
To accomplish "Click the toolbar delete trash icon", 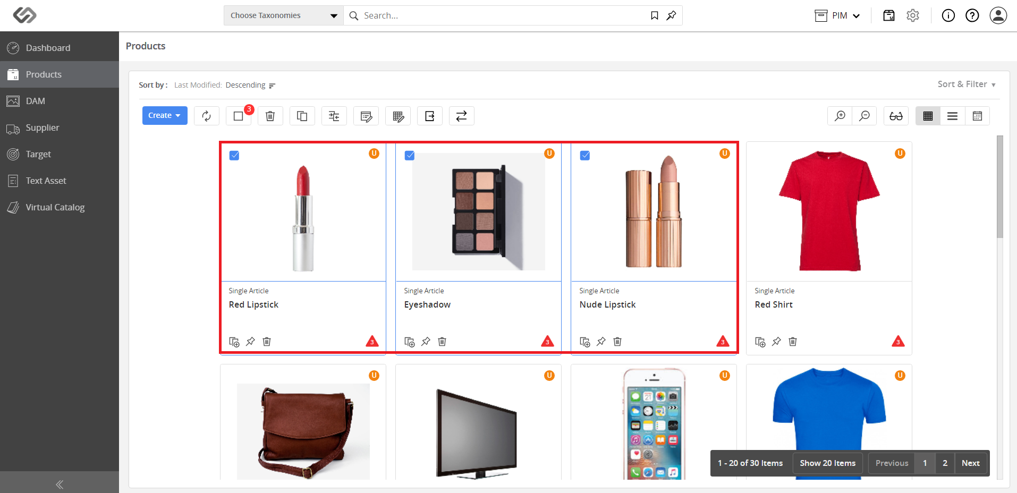I will [270, 116].
